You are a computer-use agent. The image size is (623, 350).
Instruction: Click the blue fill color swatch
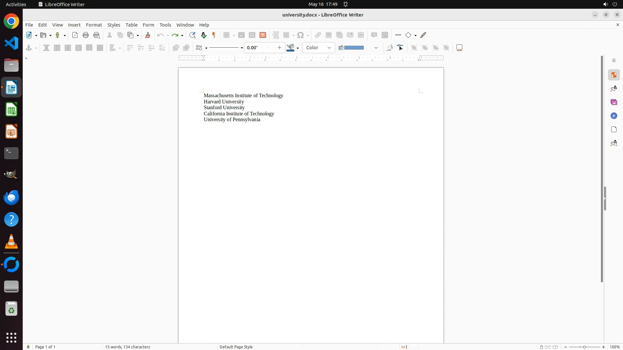(x=354, y=48)
